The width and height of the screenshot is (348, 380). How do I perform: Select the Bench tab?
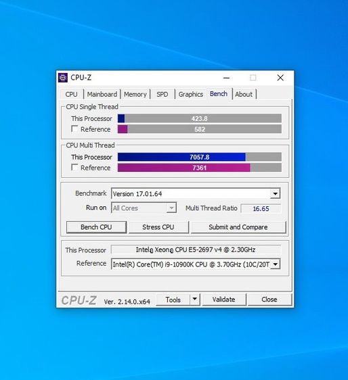(x=219, y=94)
